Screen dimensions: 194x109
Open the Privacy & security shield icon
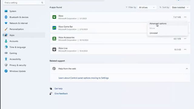pyautogui.click(x=6, y=65)
